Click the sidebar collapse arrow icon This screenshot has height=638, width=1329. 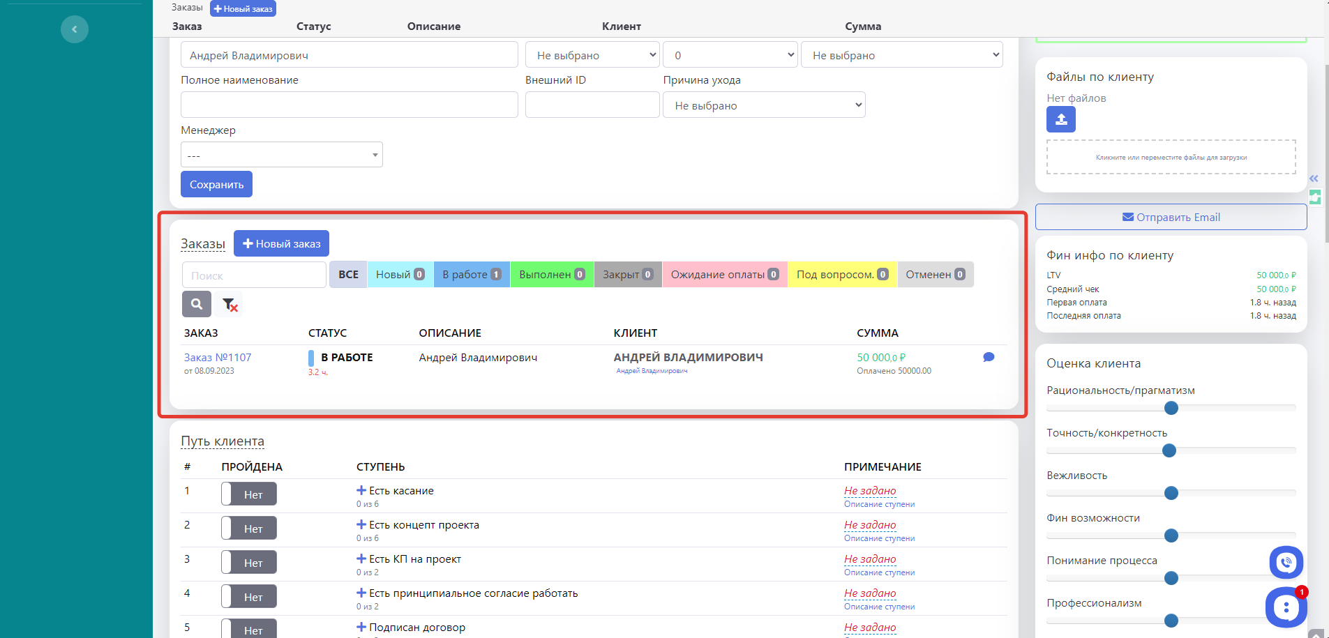click(x=74, y=29)
